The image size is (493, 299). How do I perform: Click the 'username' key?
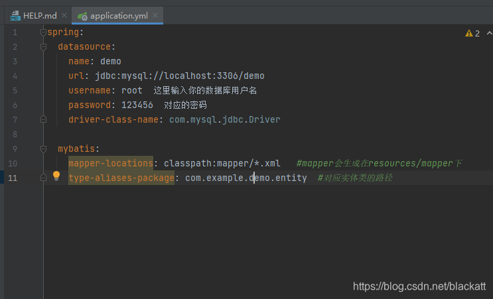pyautogui.click(x=90, y=90)
